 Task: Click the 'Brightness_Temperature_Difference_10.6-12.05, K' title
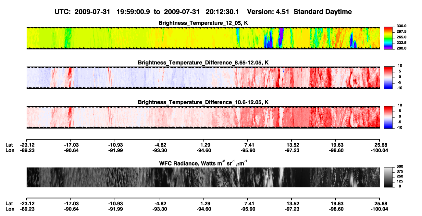tap(203, 102)
